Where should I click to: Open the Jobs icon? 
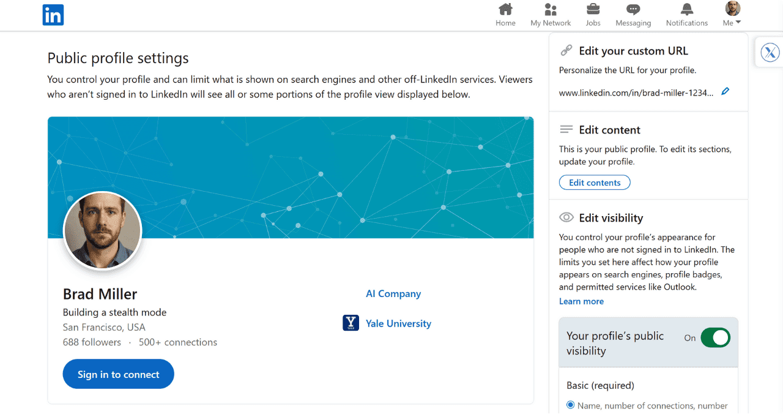[x=593, y=10]
